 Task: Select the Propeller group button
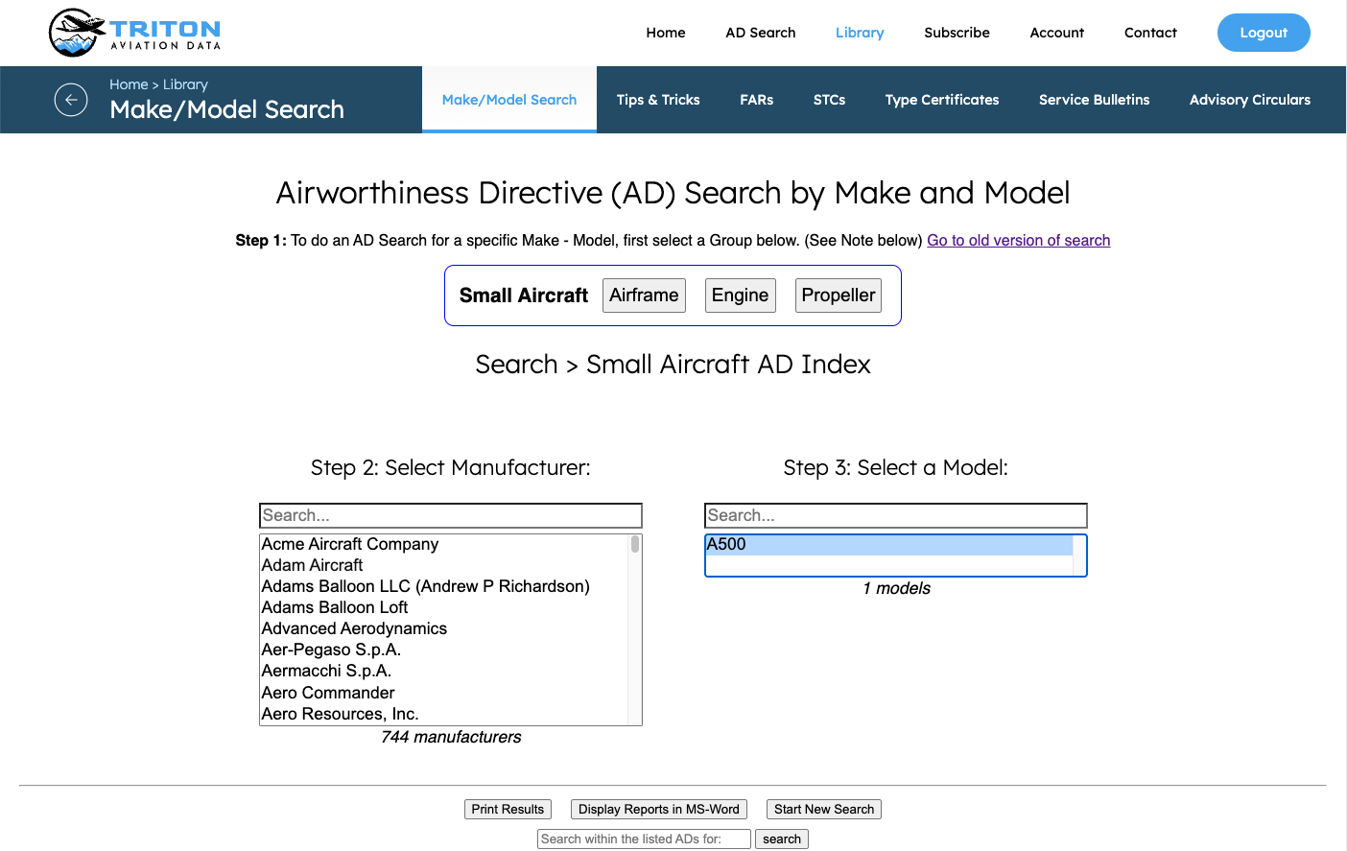tap(839, 295)
